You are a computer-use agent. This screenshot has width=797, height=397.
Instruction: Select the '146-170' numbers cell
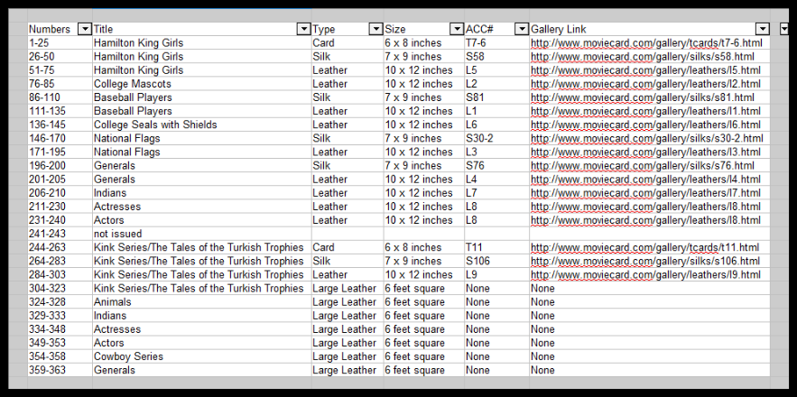click(x=60, y=138)
